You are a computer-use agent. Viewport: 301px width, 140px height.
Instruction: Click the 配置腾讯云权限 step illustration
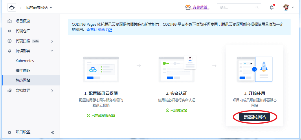coord(101,69)
